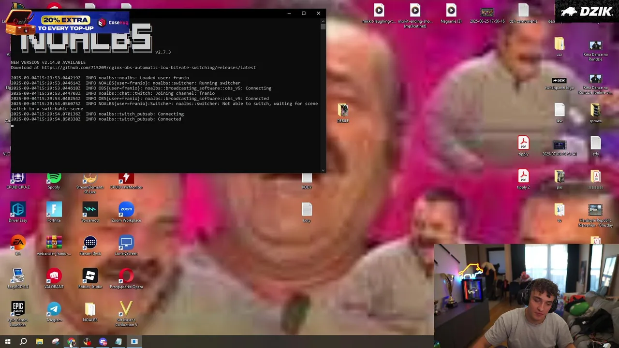Open the Kina Dance na Rondzie video
This screenshot has height=348, width=619.
click(595, 51)
